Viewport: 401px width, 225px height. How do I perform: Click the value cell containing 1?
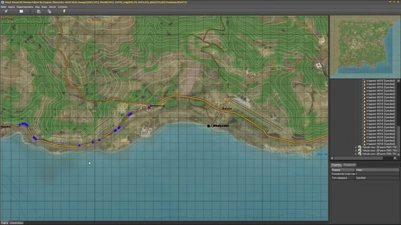[377, 174]
